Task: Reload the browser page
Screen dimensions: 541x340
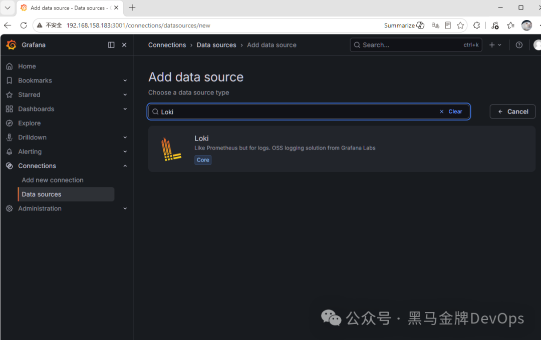Action: [x=24, y=25]
